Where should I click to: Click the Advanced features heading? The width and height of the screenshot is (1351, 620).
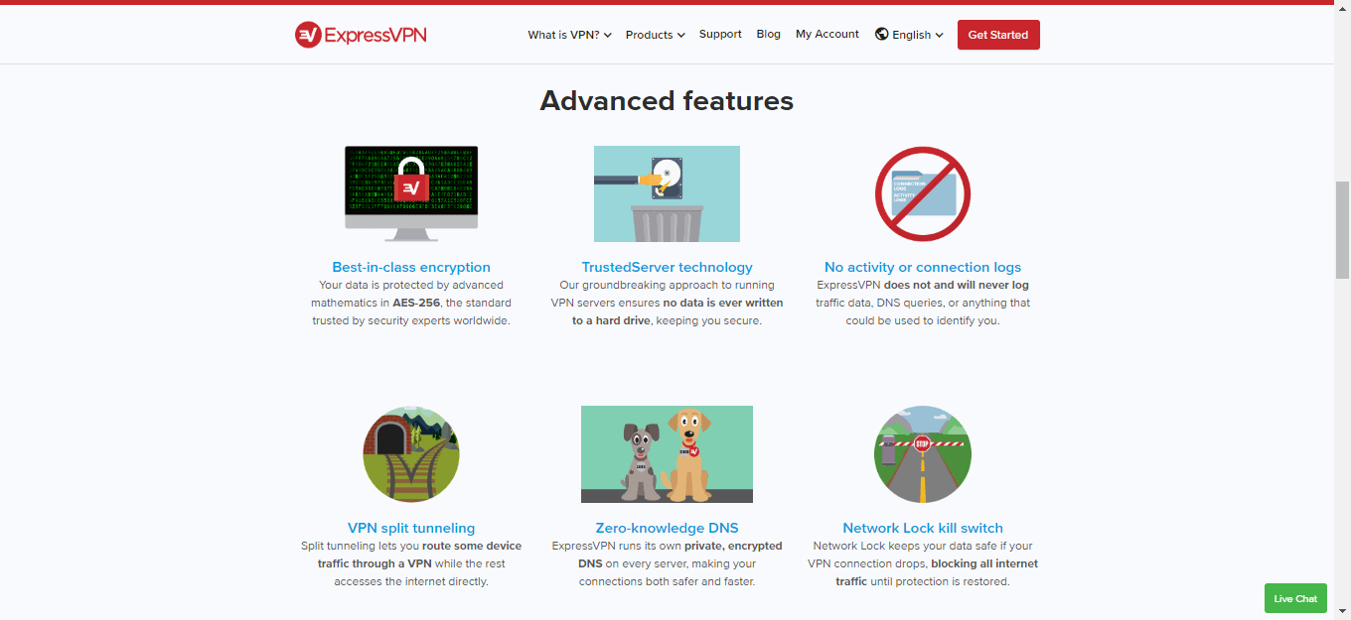click(667, 100)
